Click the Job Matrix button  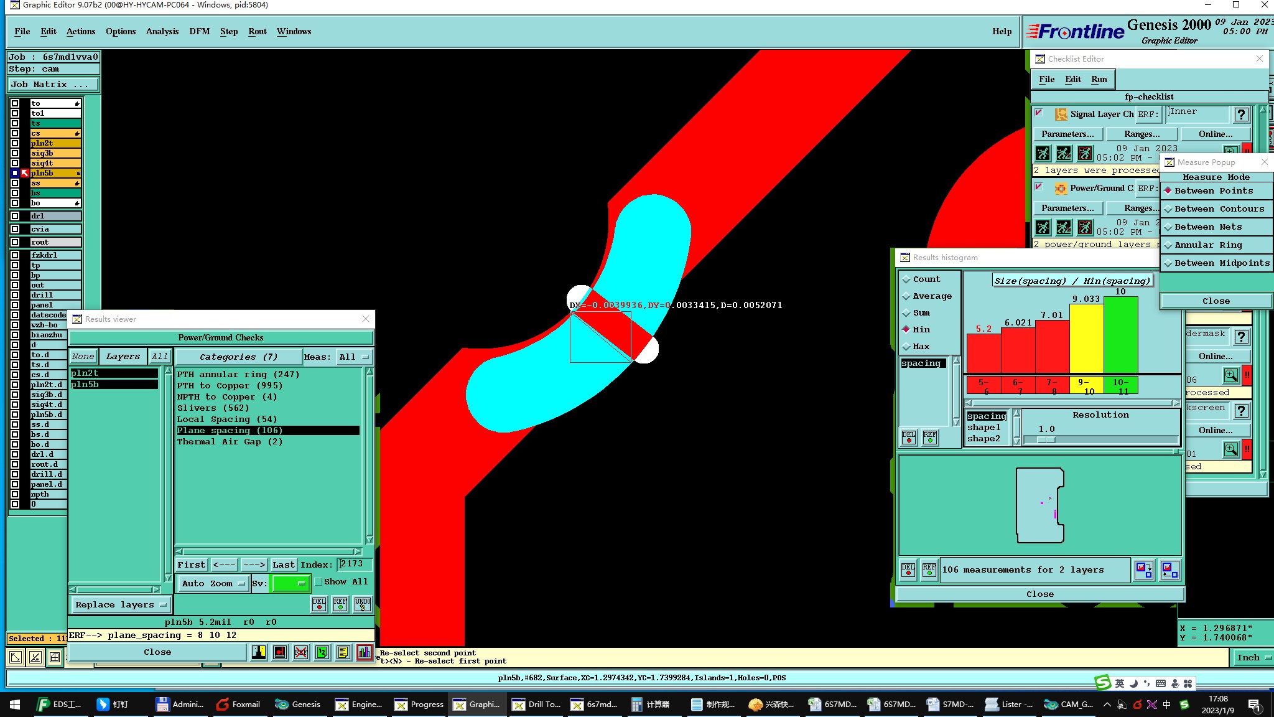[52, 85]
